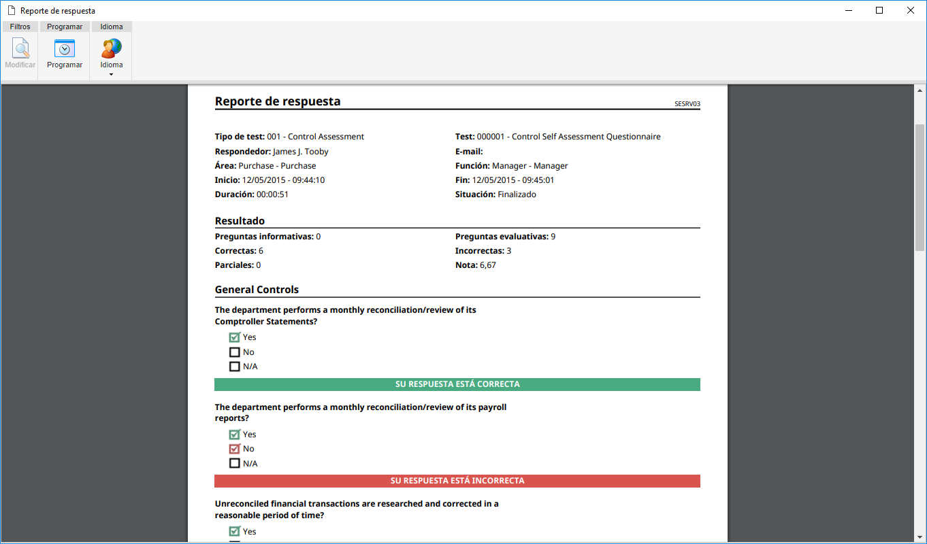Click the green SU RESPUESTA ESTÁ CORRECTA bar

pyautogui.click(x=457, y=384)
